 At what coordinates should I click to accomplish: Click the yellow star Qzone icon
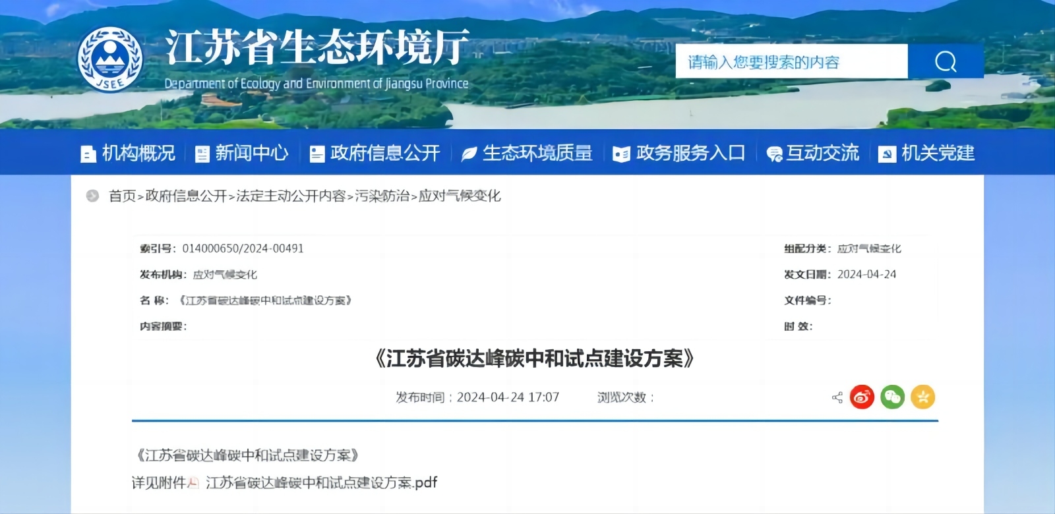pos(922,397)
